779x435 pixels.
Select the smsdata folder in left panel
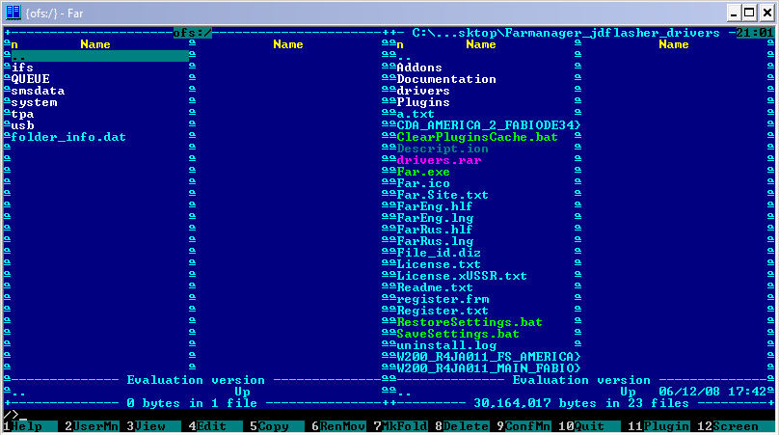point(34,91)
